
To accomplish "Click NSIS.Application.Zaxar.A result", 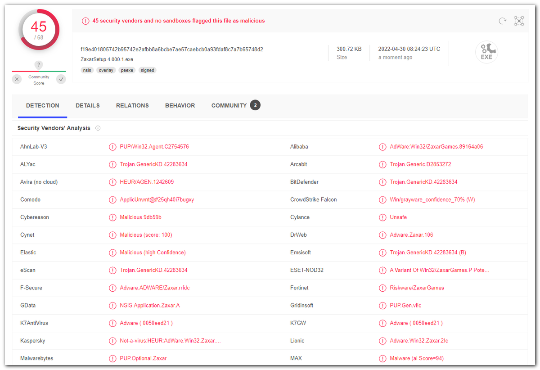I will pyautogui.click(x=150, y=305).
